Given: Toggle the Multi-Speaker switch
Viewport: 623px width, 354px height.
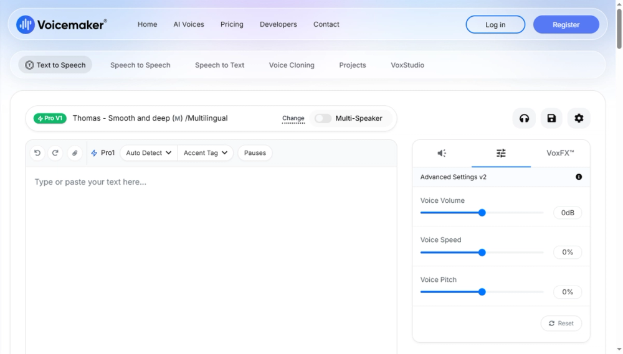Looking at the screenshot, I should coord(323,118).
